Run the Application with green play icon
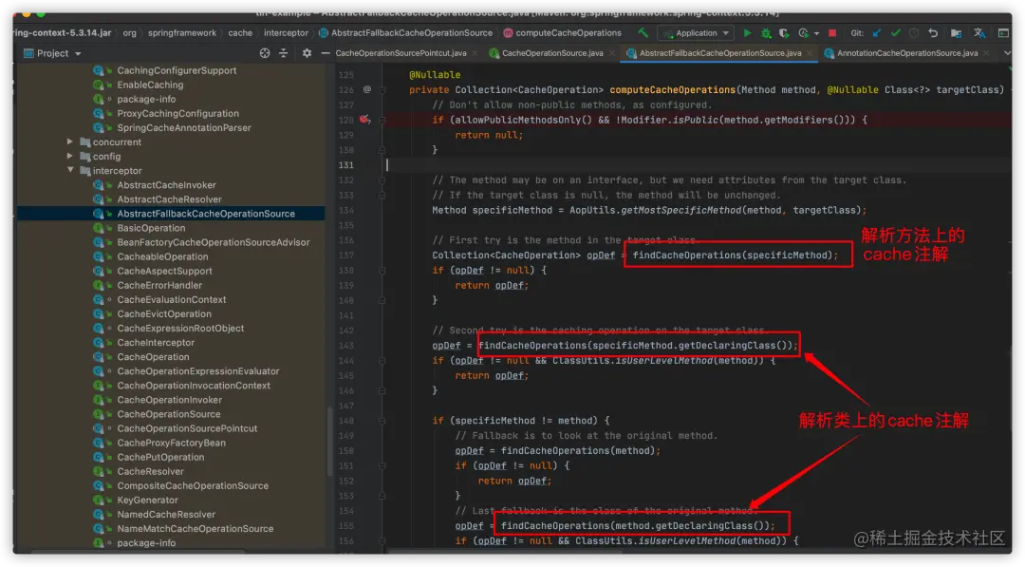The width and height of the screenshot is (1025, 567). click(x=747, y=32)
